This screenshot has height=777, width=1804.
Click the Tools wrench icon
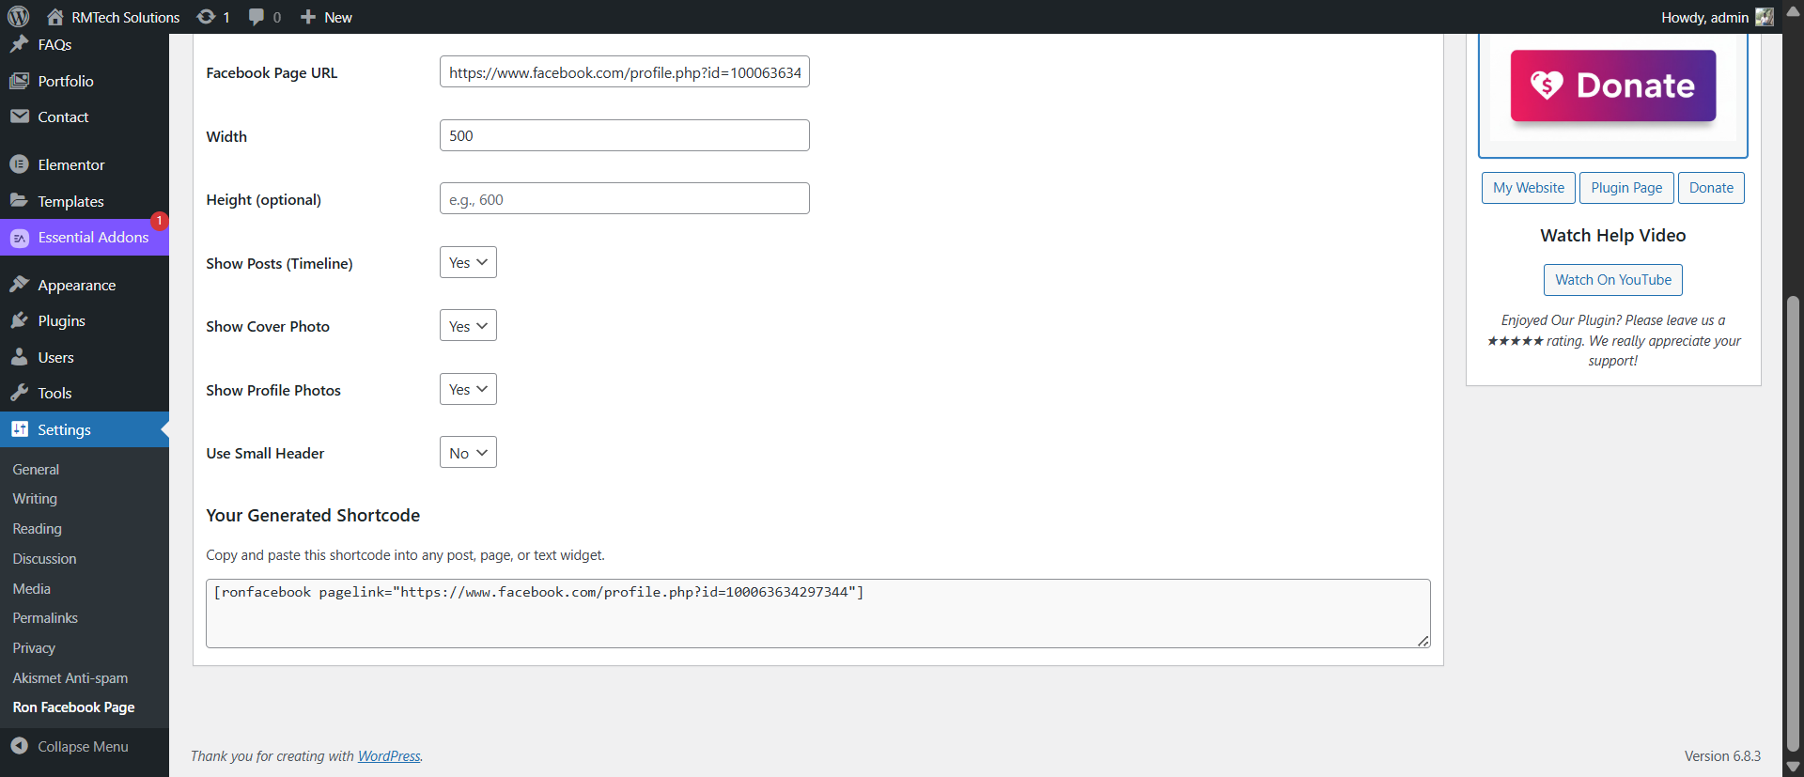(x=19, y=393)
